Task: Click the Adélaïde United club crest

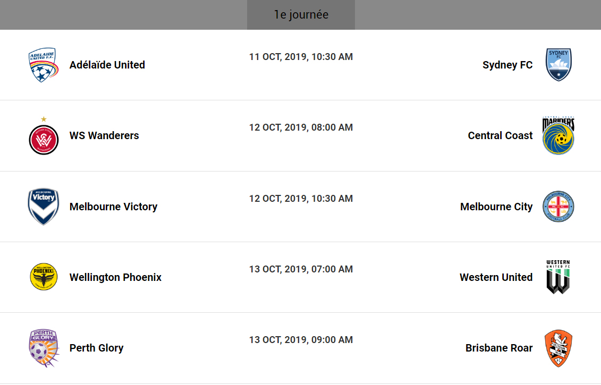Action: pos(43,65)
